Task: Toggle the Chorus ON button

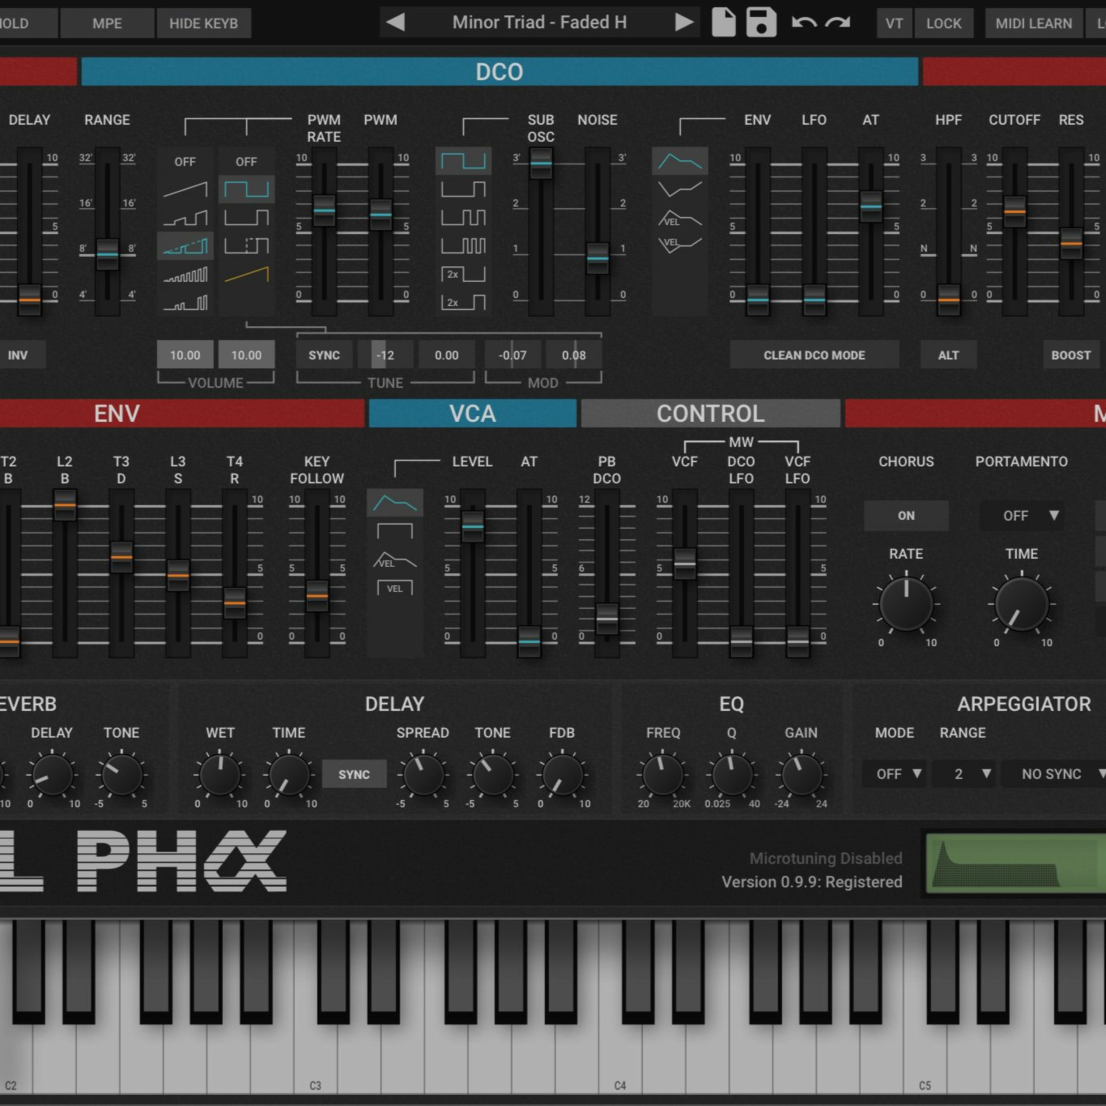Action: [906, 515]
